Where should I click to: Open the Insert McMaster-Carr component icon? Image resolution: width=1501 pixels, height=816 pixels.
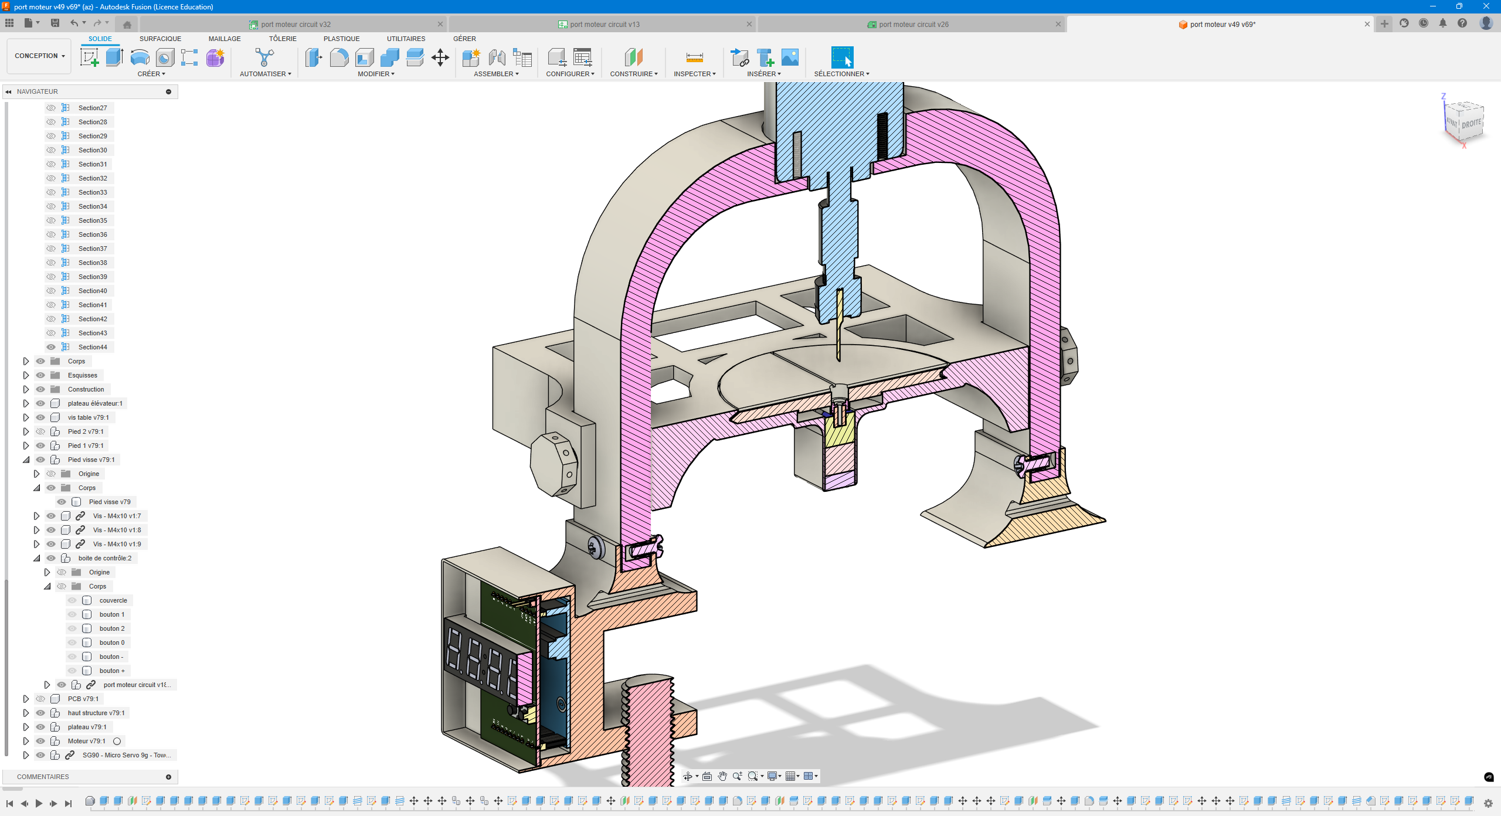pos(765,57)
